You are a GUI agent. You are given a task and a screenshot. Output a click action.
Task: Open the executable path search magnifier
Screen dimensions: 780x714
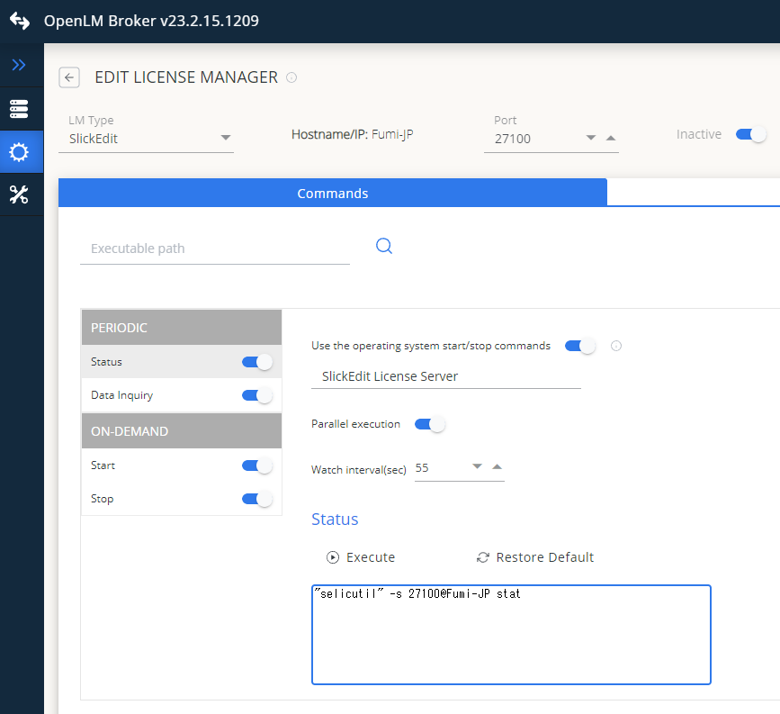(384, 245)
